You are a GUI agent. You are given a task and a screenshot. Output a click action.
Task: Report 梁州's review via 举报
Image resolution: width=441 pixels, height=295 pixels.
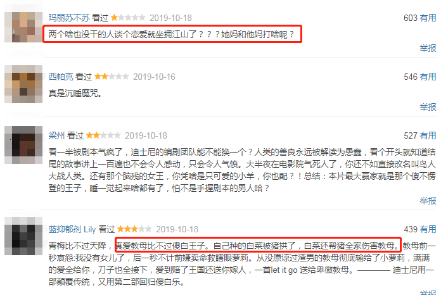click(x=428, y=201)
